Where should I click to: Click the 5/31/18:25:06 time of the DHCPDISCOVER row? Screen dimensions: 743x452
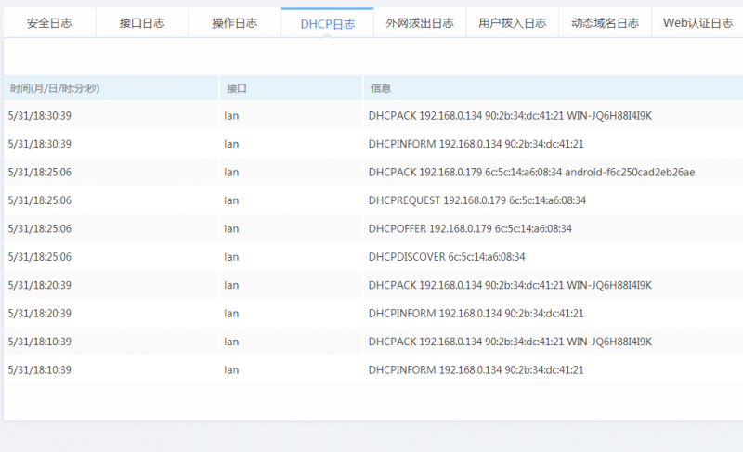39,257
